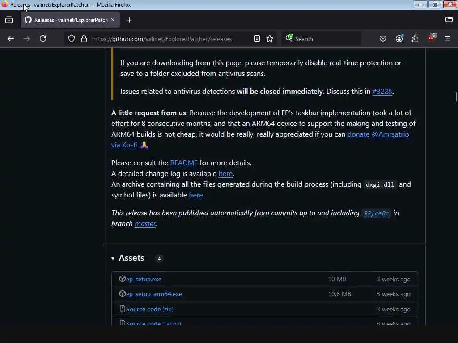The width and height of the screenshot is (458, 343).
Task: Select the Releases · valinet/ExplorerPatcher tab
Action: coord(70,20)
